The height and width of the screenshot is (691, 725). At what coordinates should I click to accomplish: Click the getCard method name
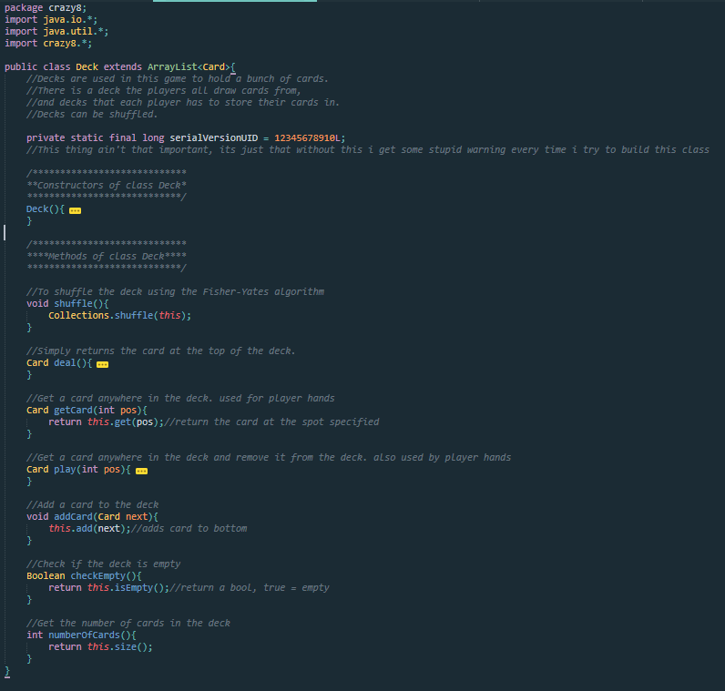tap(73, 410)
